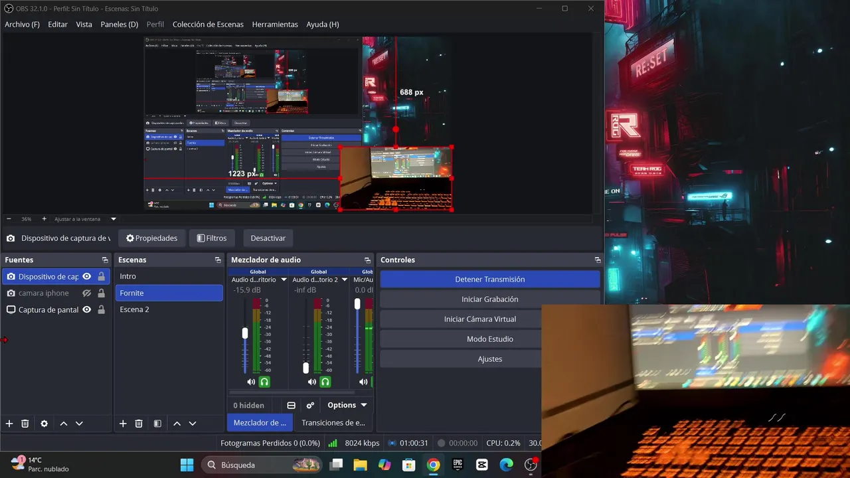Image resolution: width=850 pixels, height=478 pixels.
Task: Switch to Mezclador de audio tab
Action: point(260,423)
